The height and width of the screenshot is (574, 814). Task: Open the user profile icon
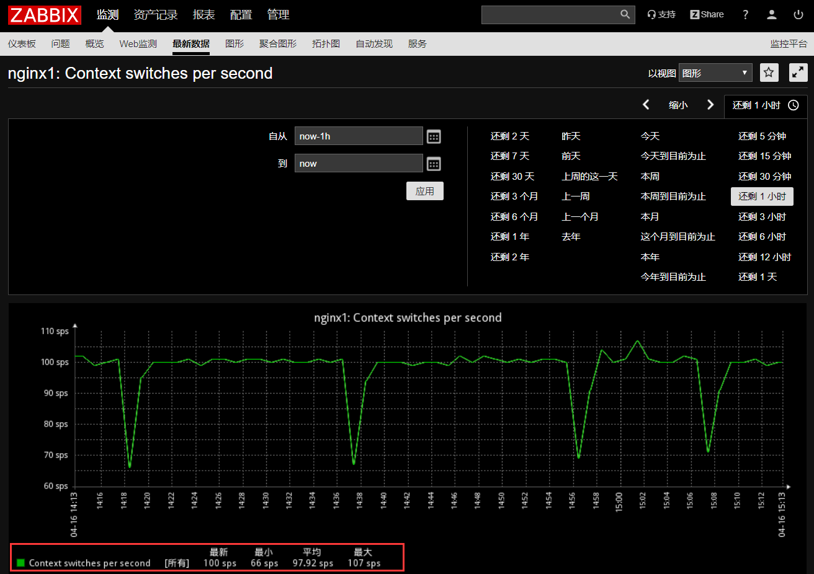pos(771,14)
